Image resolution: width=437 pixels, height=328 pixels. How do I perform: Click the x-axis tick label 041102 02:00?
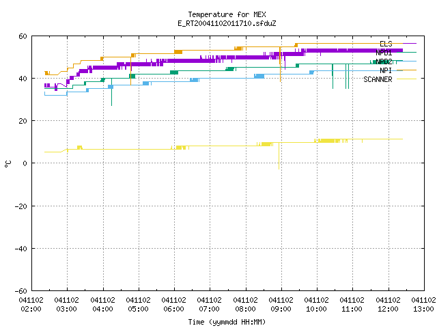pos(31,305)
